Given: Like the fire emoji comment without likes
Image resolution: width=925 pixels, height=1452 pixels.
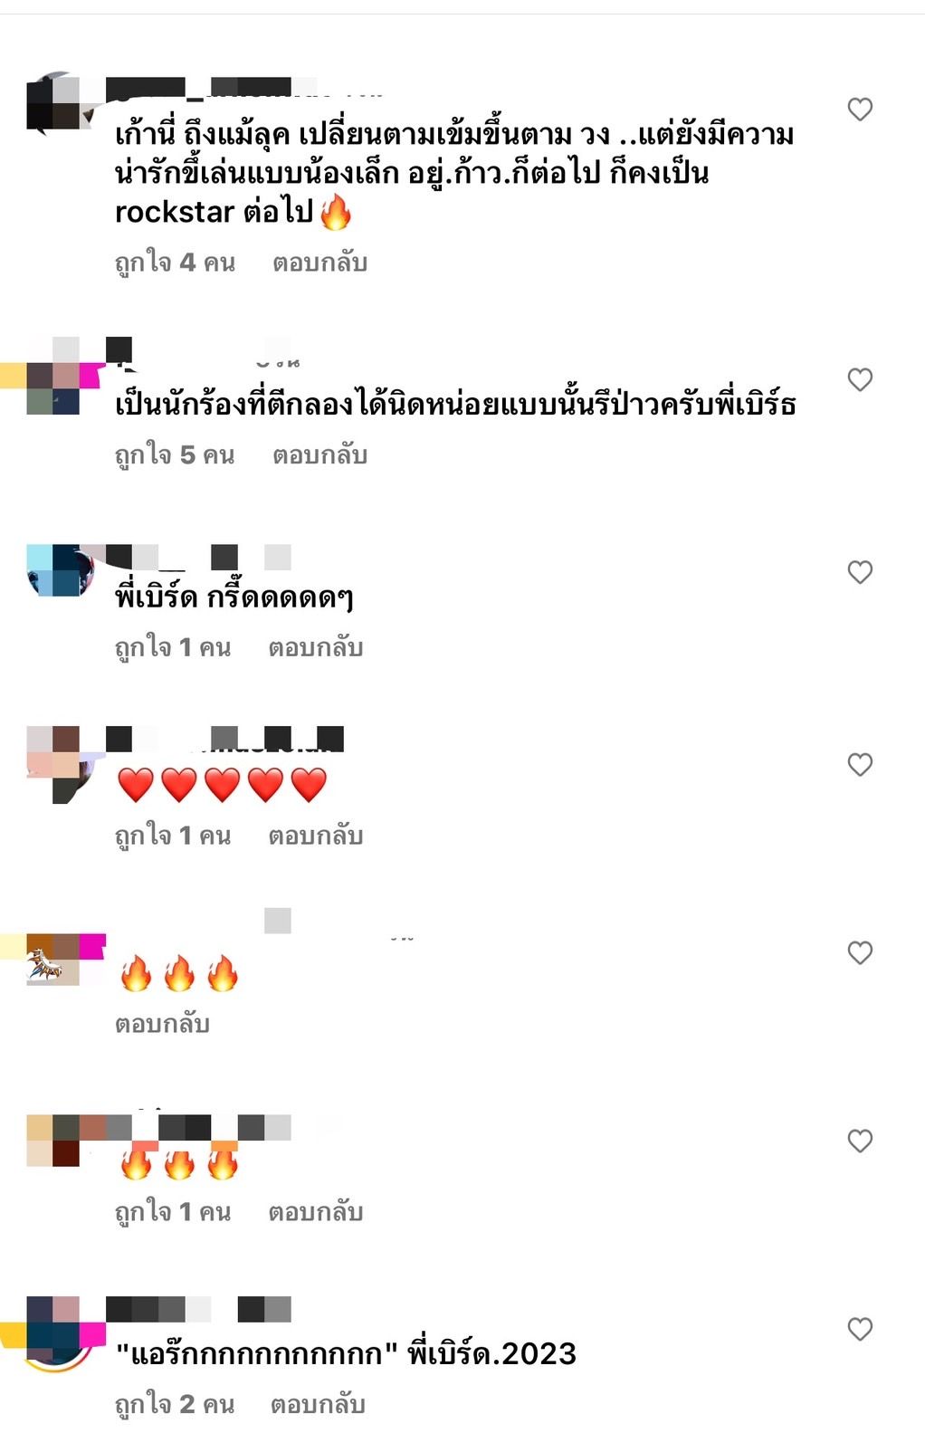Looking at the screenshot, I should tap(859, 953).
